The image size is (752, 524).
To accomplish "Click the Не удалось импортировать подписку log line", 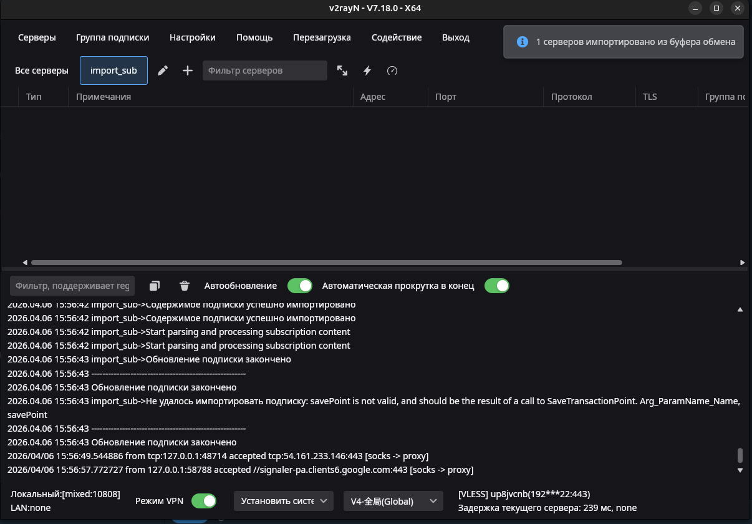I will coord(374,408).
